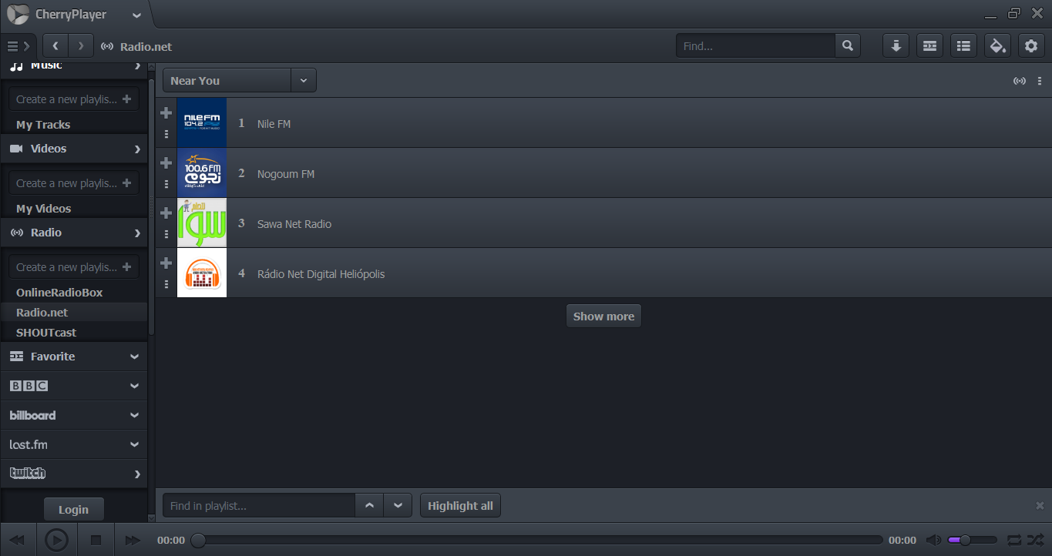Close the find in playlist bar
1052x556 pixels.
click(1040, 506)
